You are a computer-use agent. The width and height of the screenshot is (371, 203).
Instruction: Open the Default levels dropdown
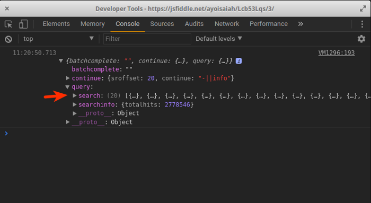tap(219, 39)
